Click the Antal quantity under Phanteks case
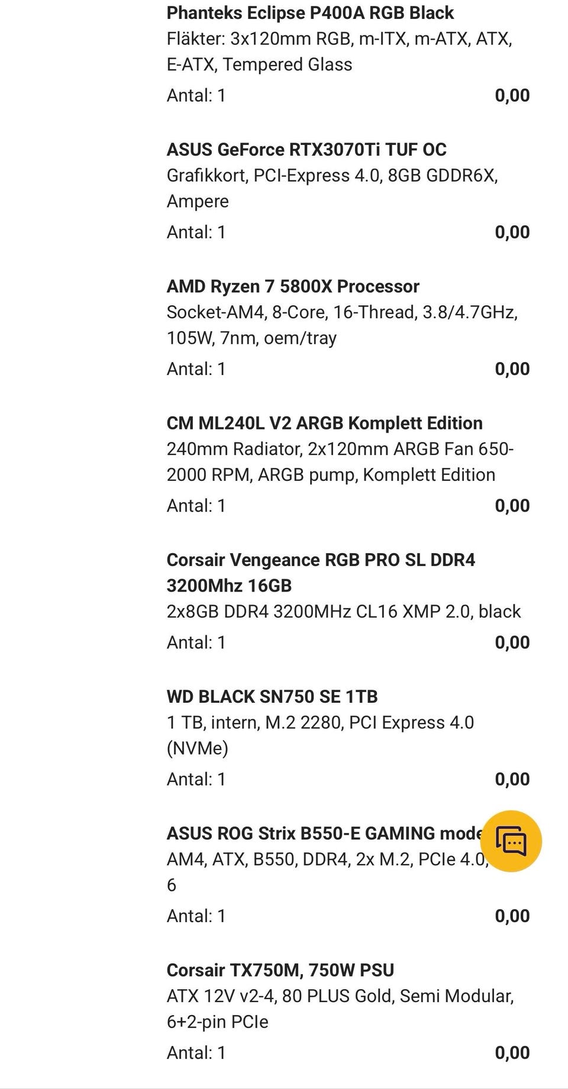The height and width of the screenshot is (1089, 568). pos(196,95)
